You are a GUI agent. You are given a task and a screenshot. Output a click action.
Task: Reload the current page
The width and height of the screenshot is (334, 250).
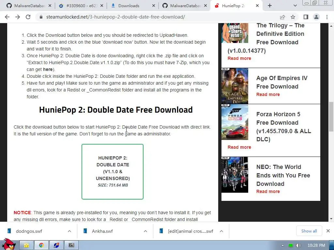click(28, 17)
